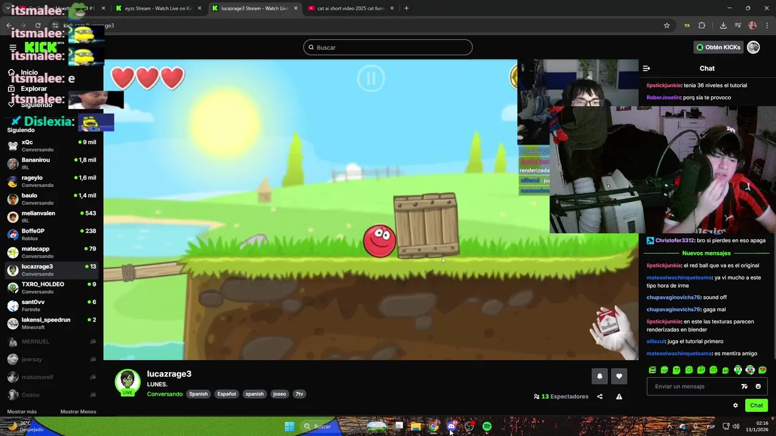This screenshot has width=776, height=436.
Task: Open 7TV emote menu in message box
Action: pyautogui.click(x=744, y=386)
